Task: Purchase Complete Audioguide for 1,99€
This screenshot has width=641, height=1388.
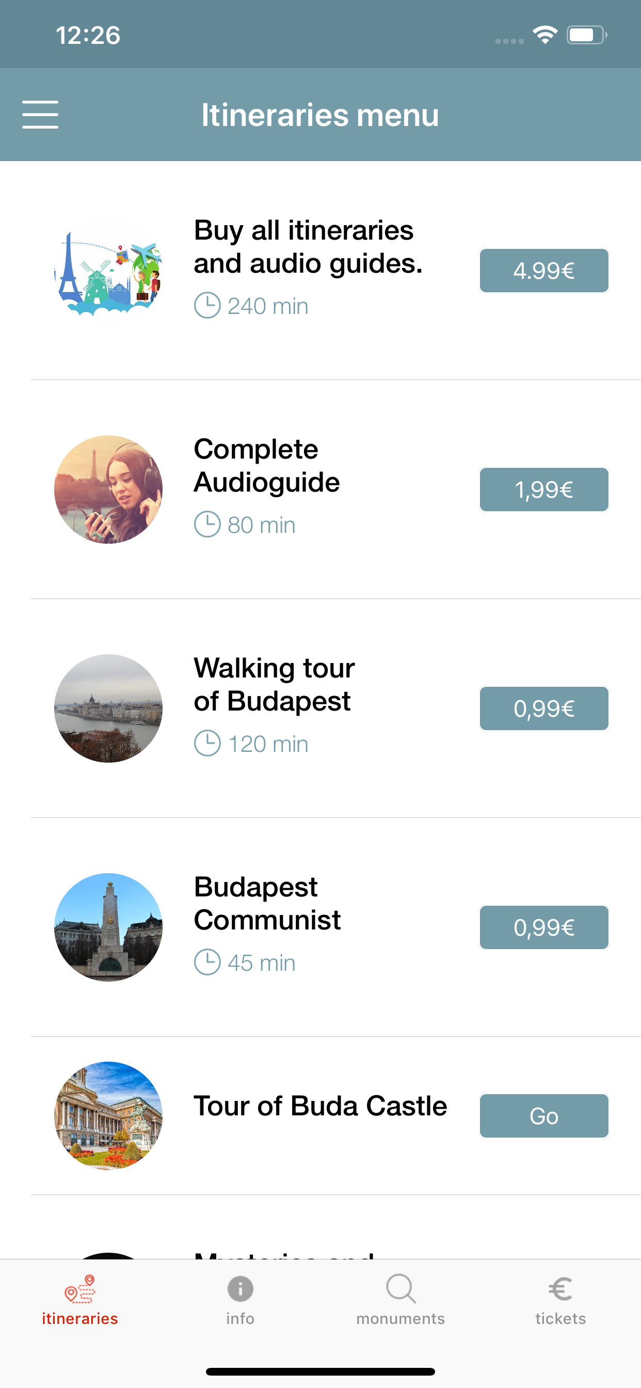Action: tap(543, 489)
